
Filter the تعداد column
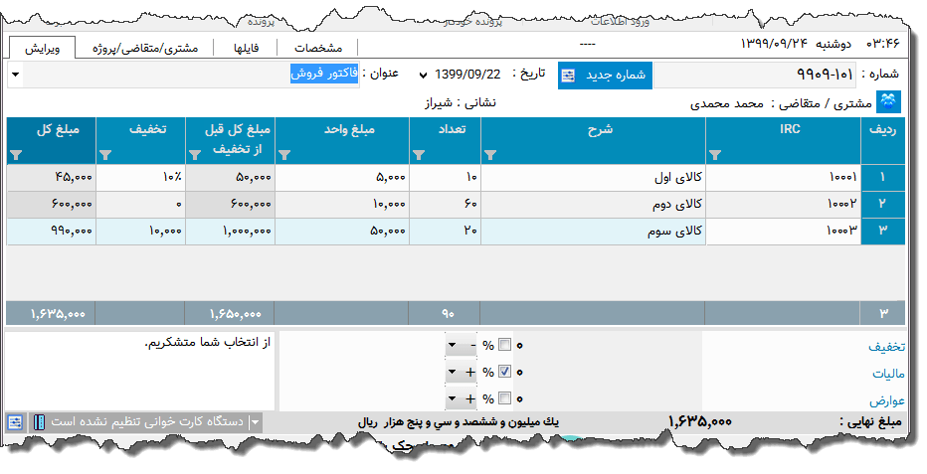419,155
